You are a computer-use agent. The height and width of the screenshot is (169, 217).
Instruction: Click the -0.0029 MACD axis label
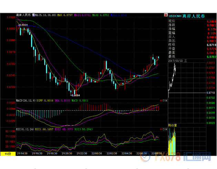click(11, 121)
